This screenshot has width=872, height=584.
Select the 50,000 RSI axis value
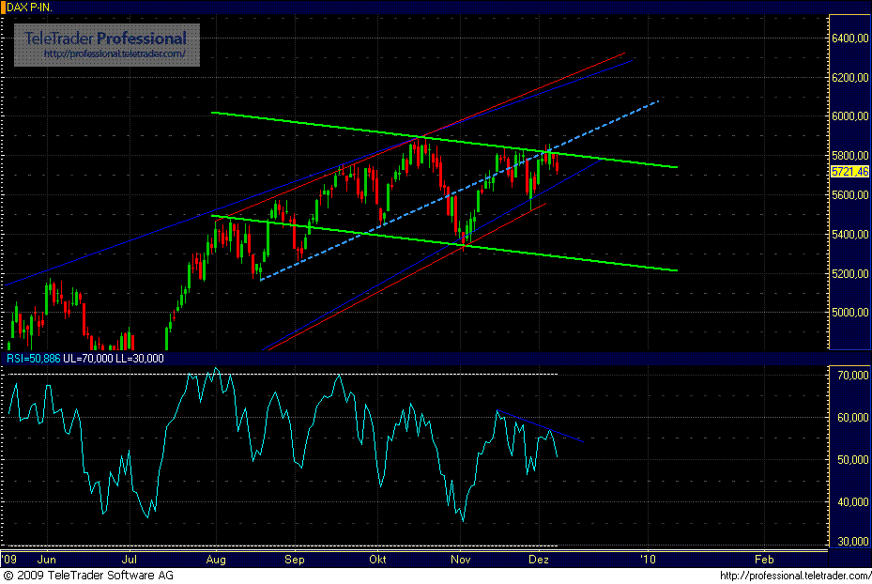(x=852, y=460)
